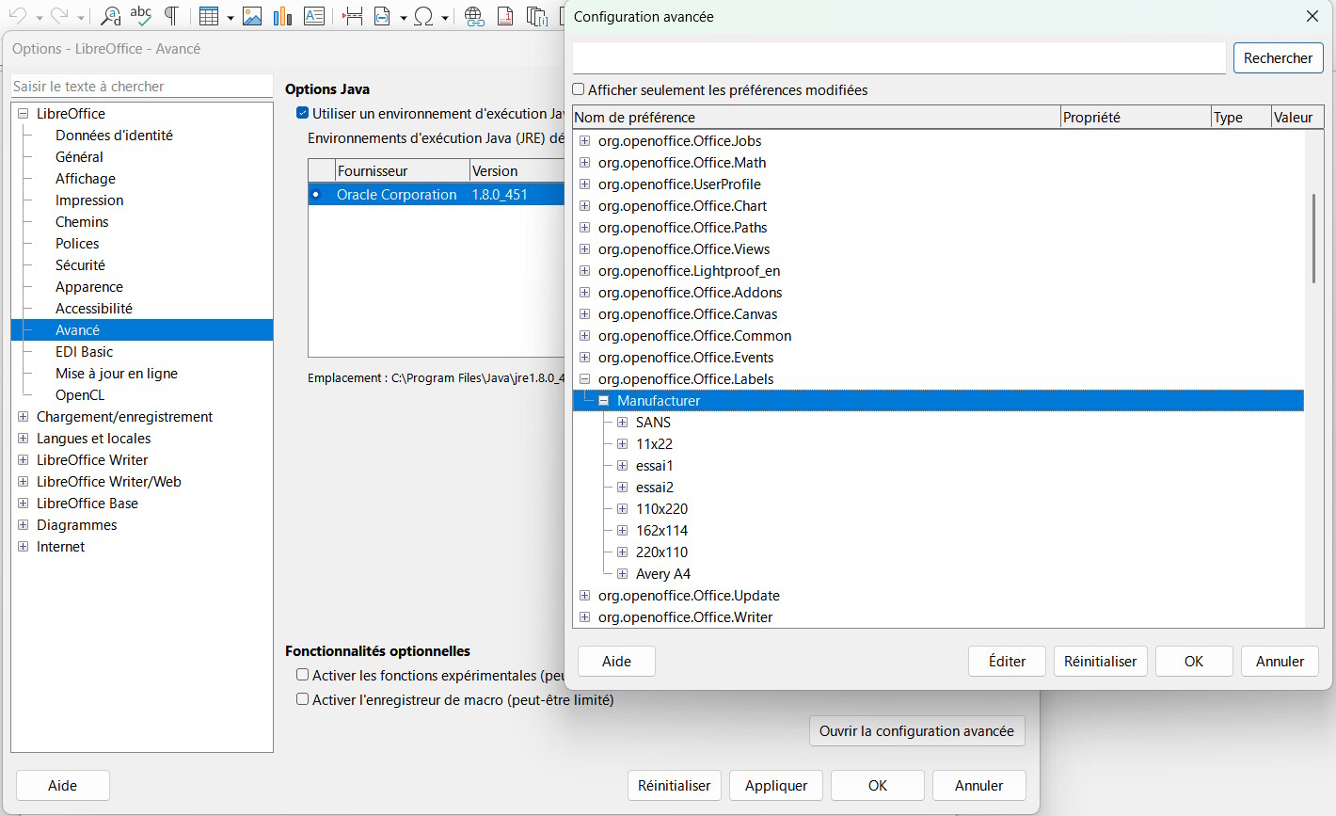Insert an image via picture icon
This screenshot has width=1336, height=816.
point(252,16)
